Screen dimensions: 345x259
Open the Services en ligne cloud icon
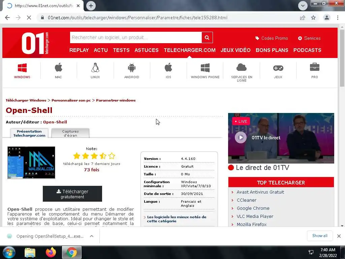coord(241,67)
